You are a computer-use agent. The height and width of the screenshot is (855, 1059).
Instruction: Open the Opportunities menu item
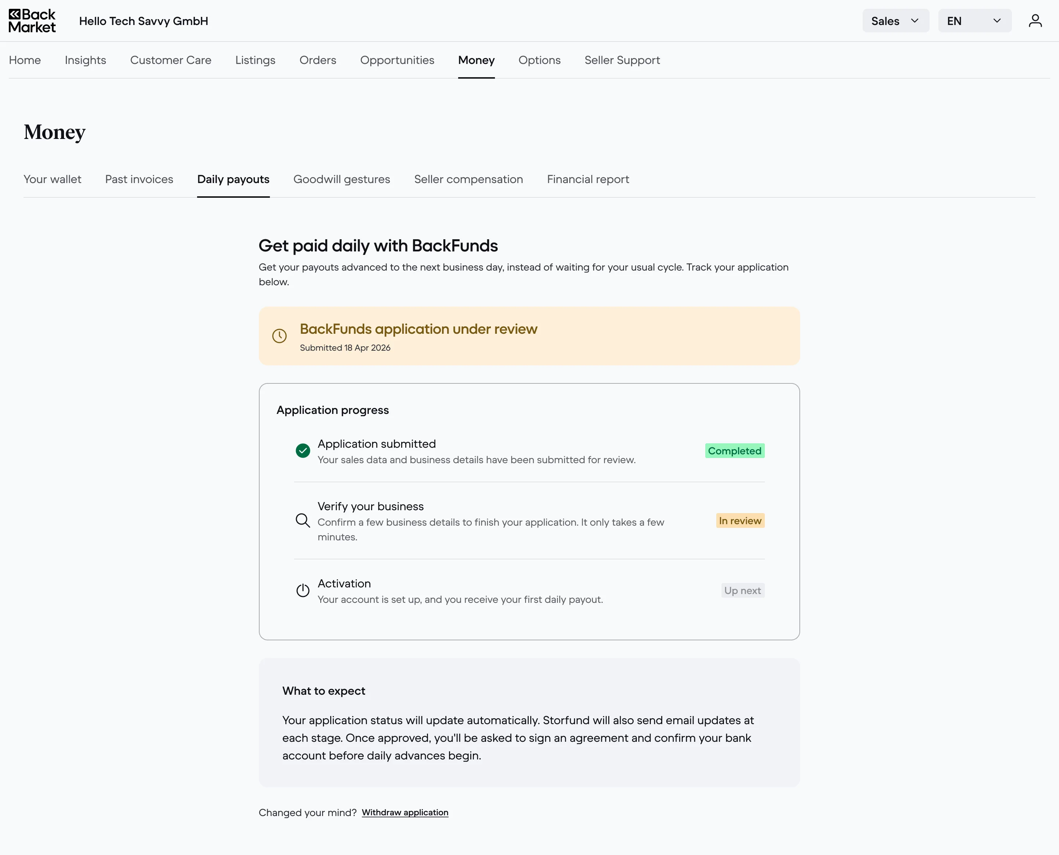point(397,60)
